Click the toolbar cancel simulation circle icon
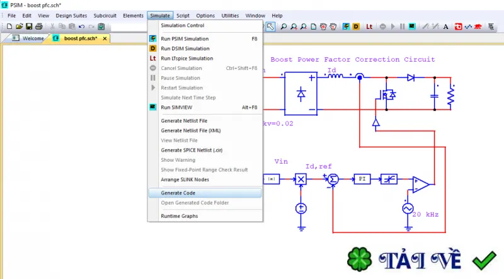Image resolution: width=504 pixels, height=279 pixels. (x=382, y=26)
